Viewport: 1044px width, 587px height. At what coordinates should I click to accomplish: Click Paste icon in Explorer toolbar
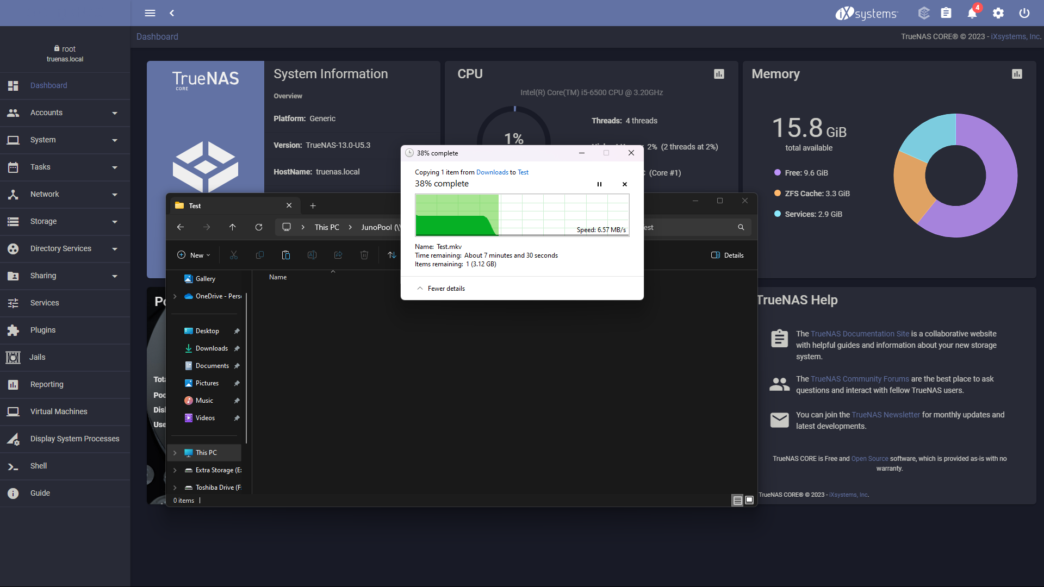point(286,255)
